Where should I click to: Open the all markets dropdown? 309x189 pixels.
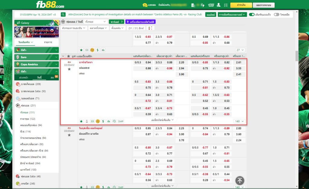tap(98, 28)
